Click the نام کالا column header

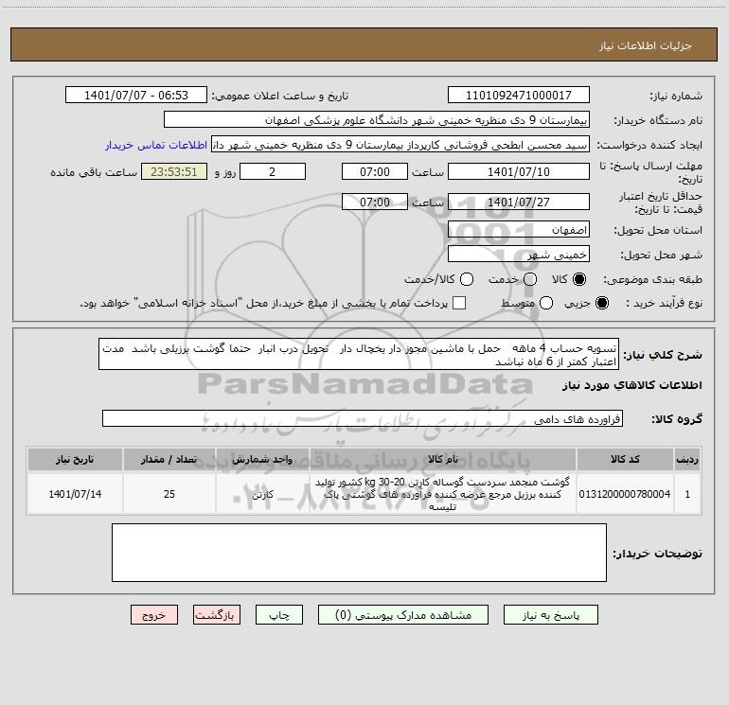[x=443, y=459]
